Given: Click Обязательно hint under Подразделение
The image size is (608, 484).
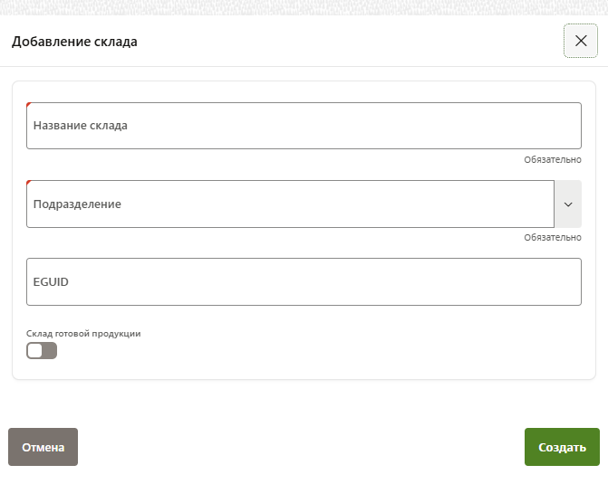Looking at the screenshot, I should coord(552,237).
